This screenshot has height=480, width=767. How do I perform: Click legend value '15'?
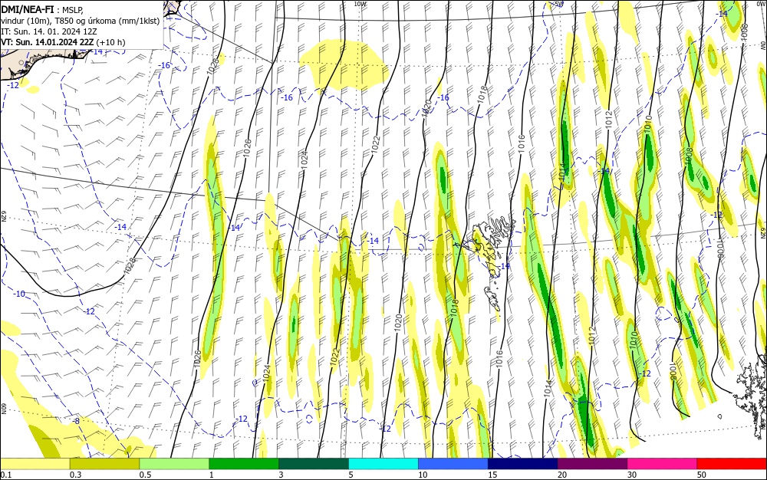click(x=492, y=475)
